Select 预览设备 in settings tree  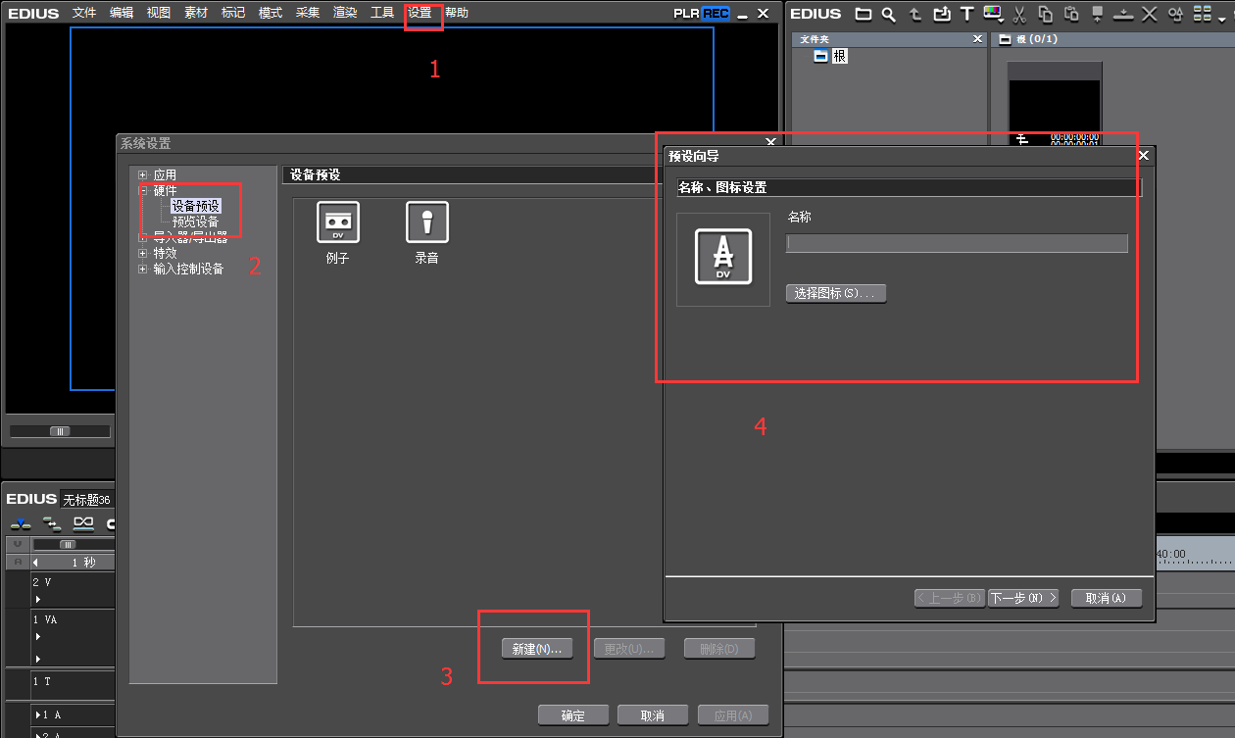pos(196,221)
